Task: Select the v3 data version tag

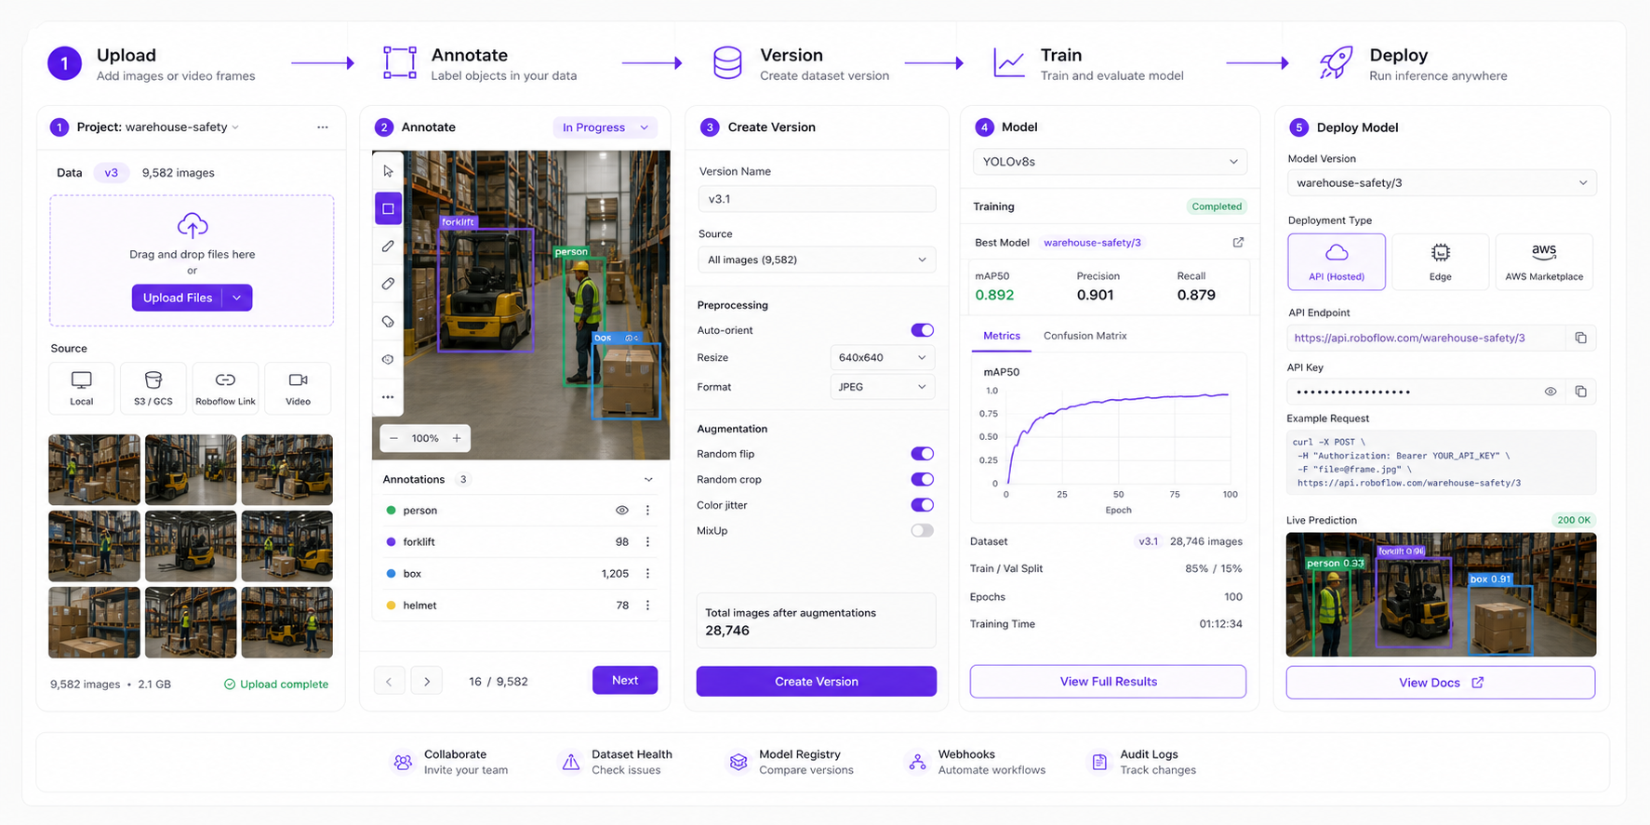Action: 111,173
